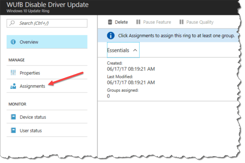Click the Windows 10 Update Ring subtitle
The height and width of the screenshot is (163, 245).
(28, 11)
